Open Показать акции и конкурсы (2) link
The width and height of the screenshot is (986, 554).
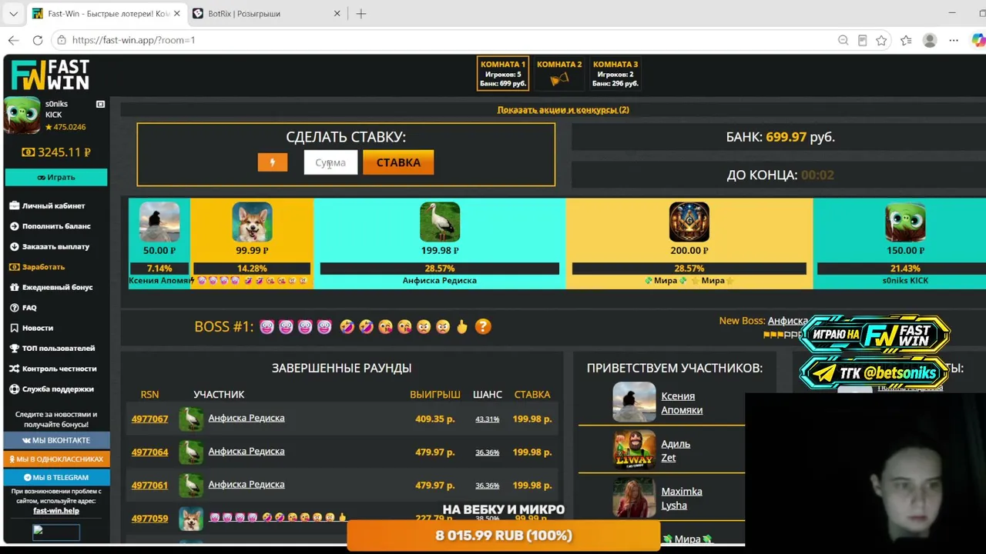pyautogui.click(x=563, y=110)
